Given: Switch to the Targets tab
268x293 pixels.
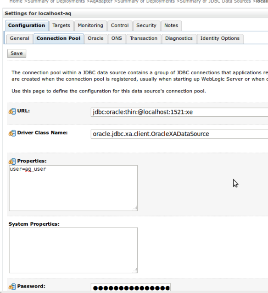Looking at the screenshot, I should [x=61, y=26].
